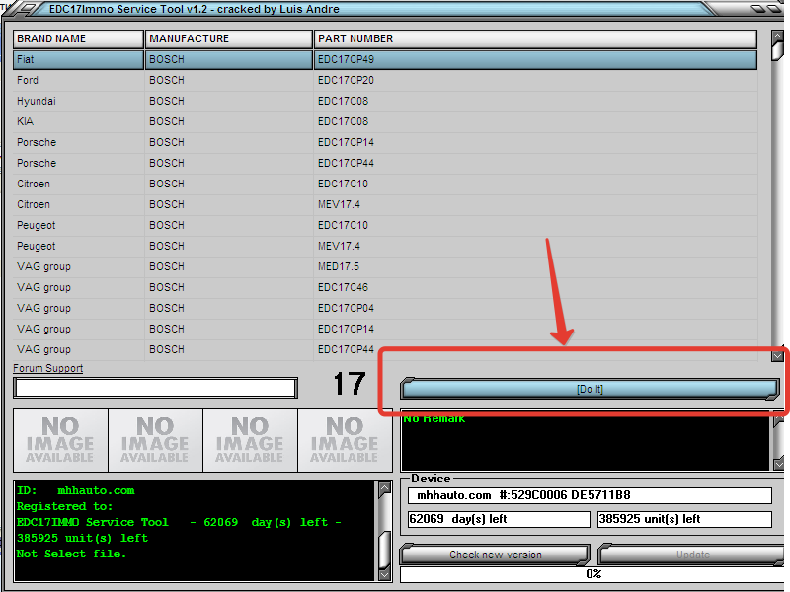Select Citroen brand cell in EDC17C10 row
Image resolution: width=790 pixels, height=592 pixels.
click(78, 184)
